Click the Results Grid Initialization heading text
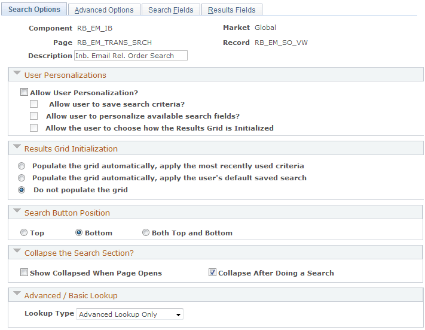The width and height of the screenshot is (425, 330). (71, 149)
